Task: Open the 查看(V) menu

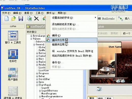Action: click(x=28, y=13)
